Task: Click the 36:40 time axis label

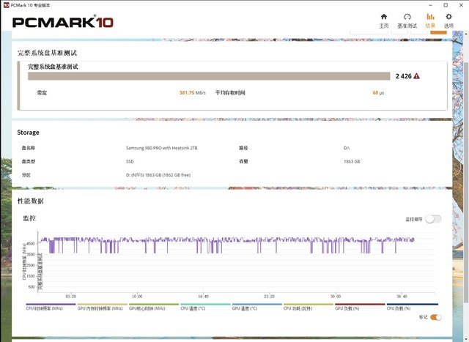Action: [x=402, y=297]
